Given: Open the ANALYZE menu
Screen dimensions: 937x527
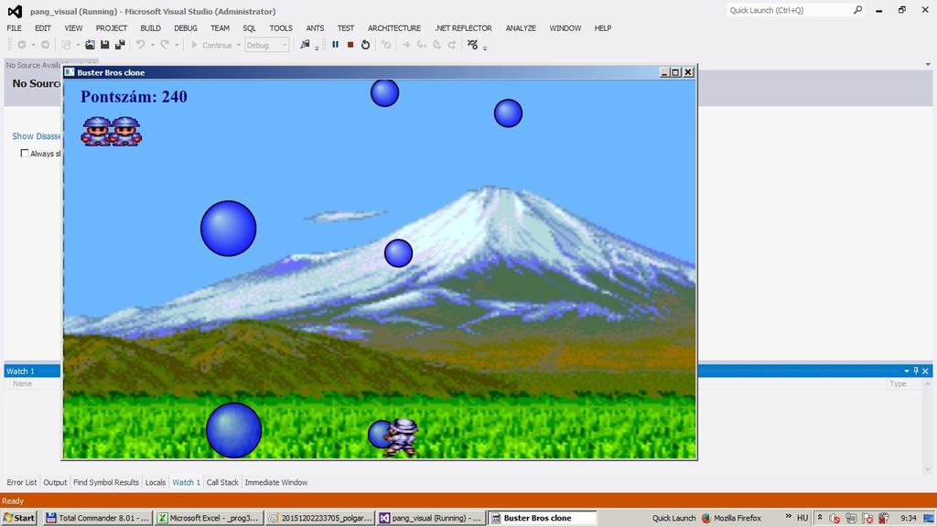Looking at the screenshot, I should coord(521,28).
